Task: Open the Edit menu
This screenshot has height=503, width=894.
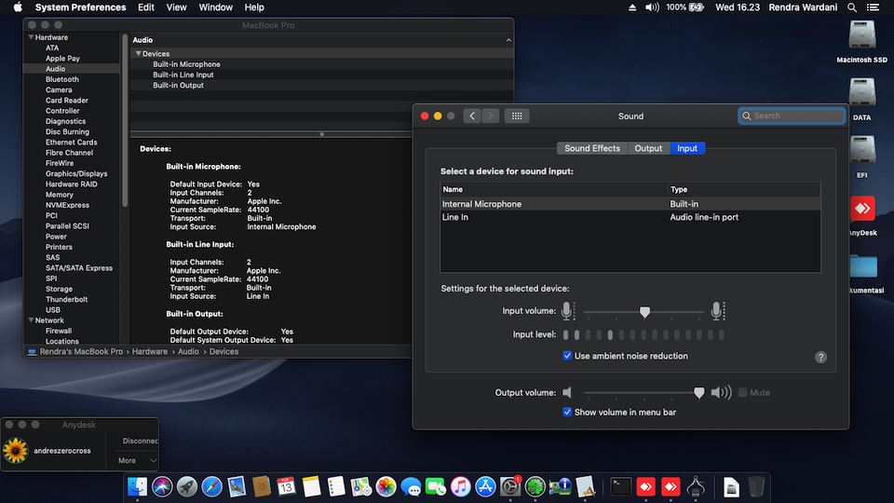Action: click(x=146, y=7)
